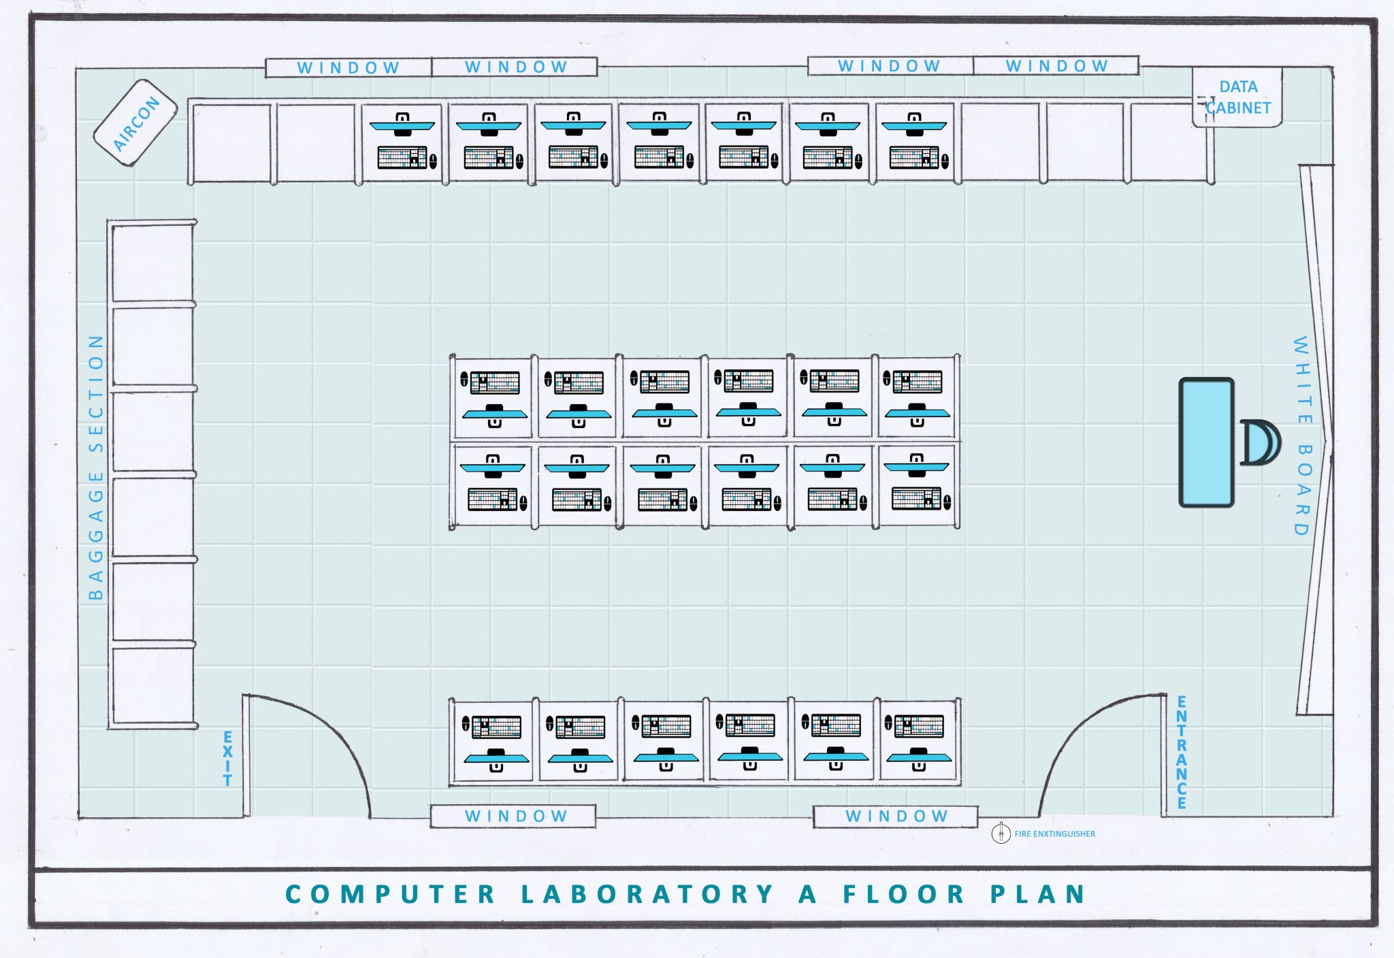Click the ENTRANCE label
Image resolution: width=1394 pixels, height=958 pixels.
[1182, 752]
